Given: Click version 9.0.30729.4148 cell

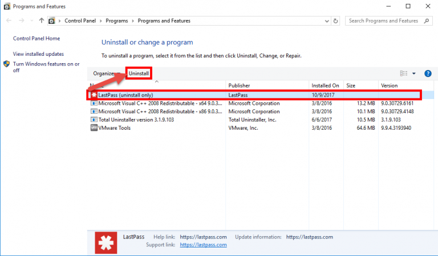Looking at the screenshot, I should 397,112.
